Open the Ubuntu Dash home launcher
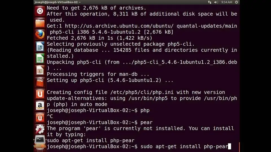271x152 pixels. tap(40, 11)
